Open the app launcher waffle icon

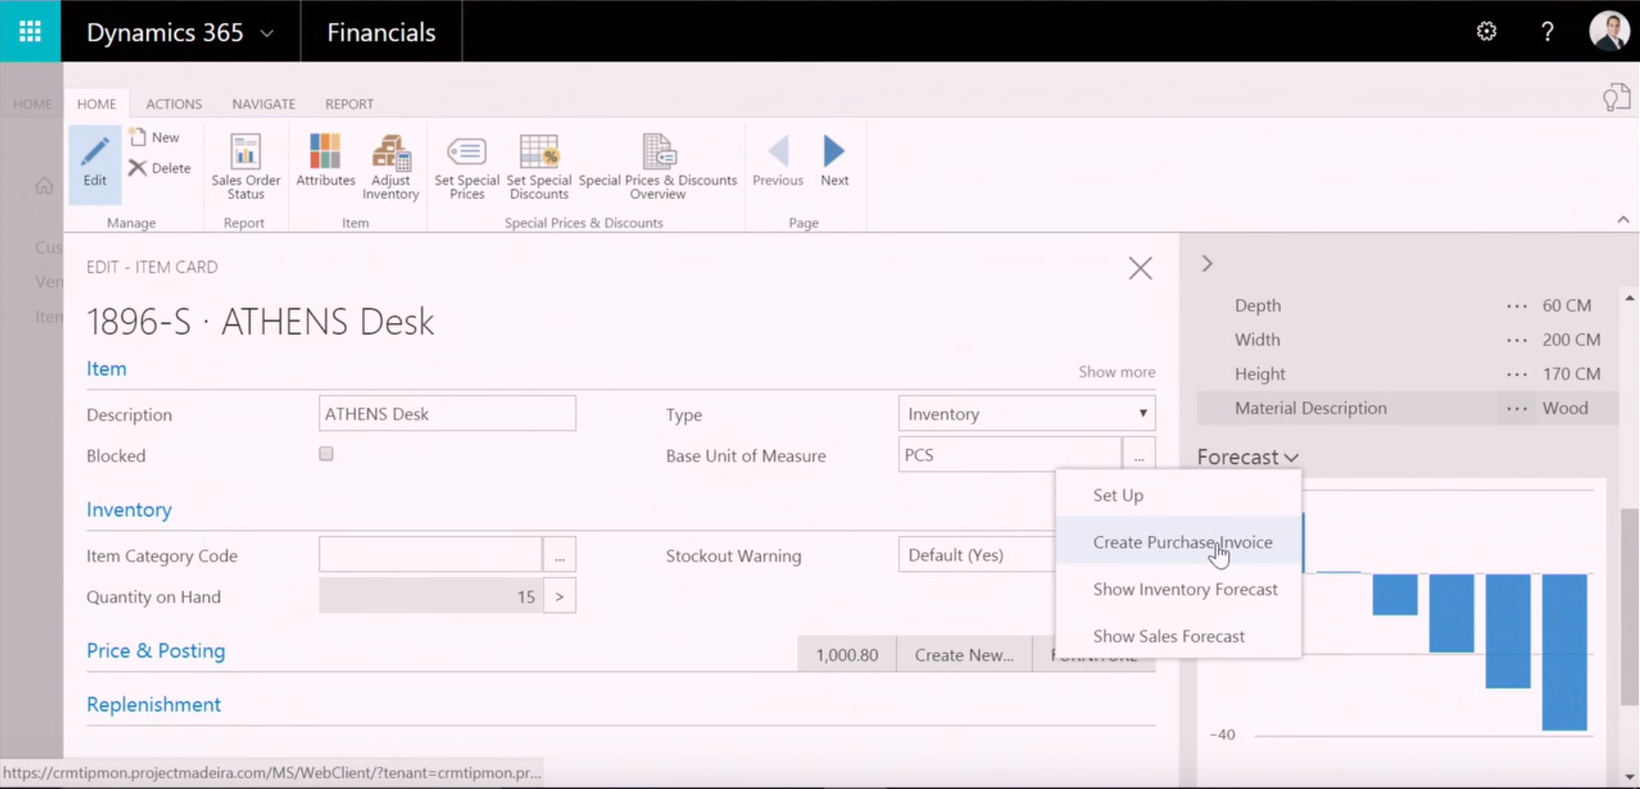pyautogui.click(x=30, y=32)
